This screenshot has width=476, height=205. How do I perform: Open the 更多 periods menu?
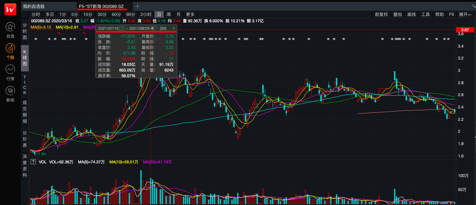coord(190,14)
